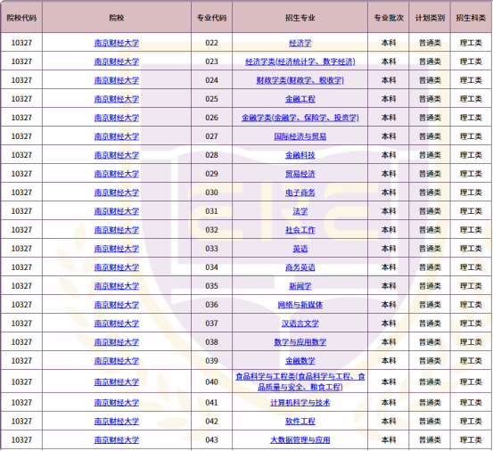Click the 计算机科学与技术 major link
493x451 pixels.
(300, 403)
